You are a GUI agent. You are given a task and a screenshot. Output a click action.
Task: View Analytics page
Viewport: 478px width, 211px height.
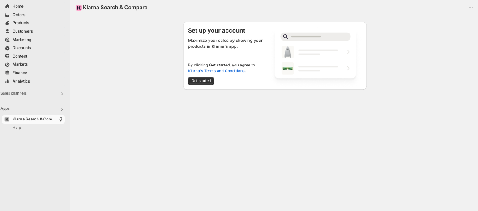21,81
